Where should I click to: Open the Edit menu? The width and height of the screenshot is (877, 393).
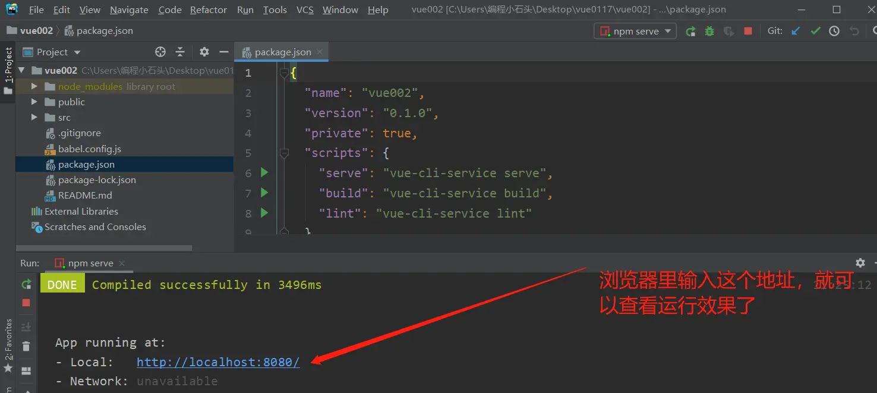pyautogui.click(x=62, y=10)
